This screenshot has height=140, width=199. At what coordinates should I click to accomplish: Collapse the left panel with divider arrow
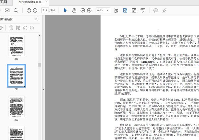coord(43,89)
